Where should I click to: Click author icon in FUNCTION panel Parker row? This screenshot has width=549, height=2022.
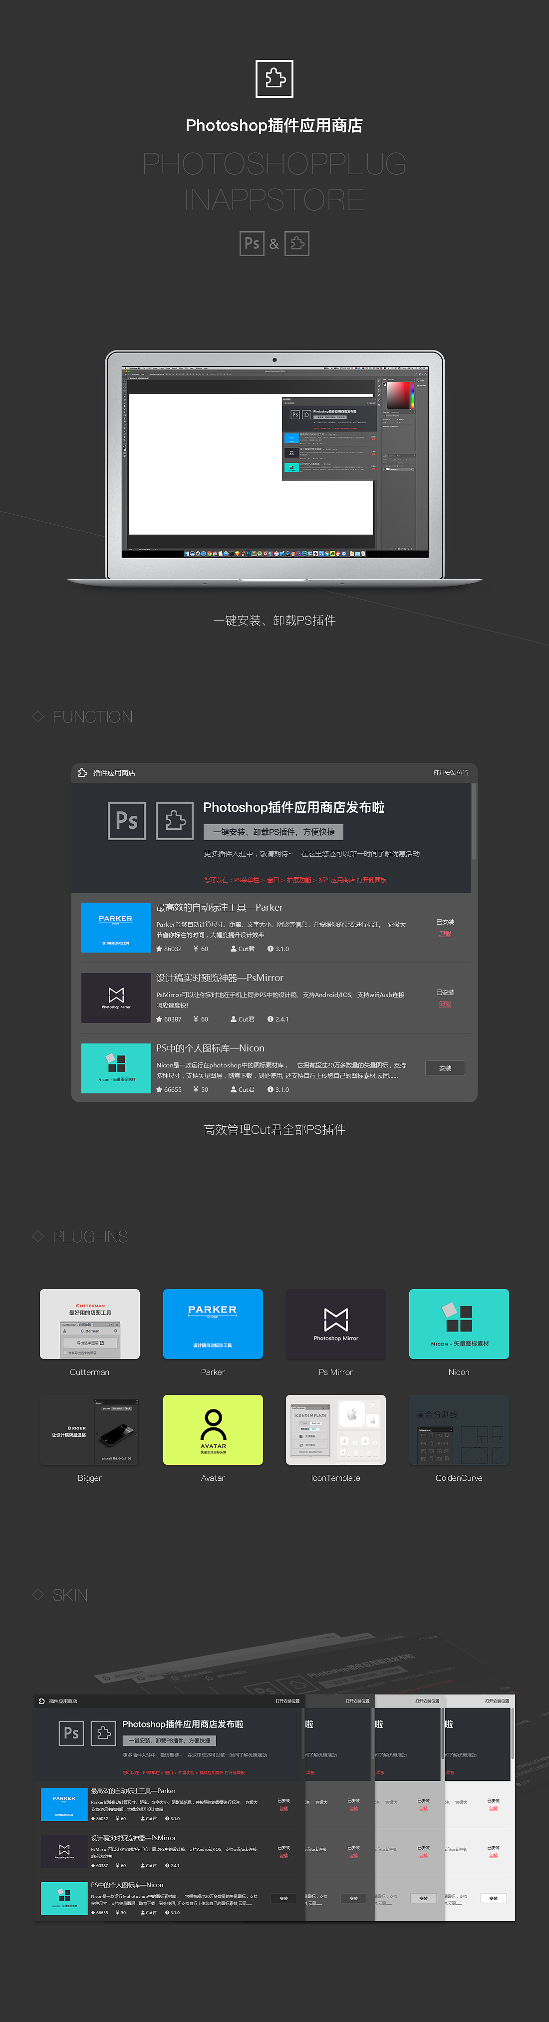coord(234,949)
